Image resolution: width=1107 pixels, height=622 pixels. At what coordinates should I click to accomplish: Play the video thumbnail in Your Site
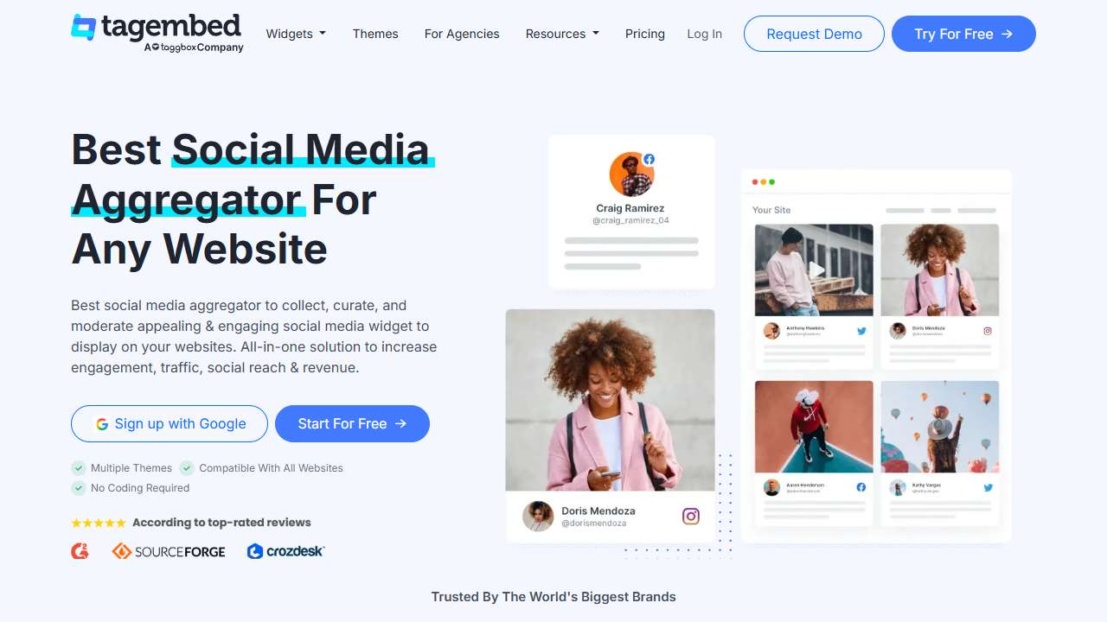(x=815, y=270)
